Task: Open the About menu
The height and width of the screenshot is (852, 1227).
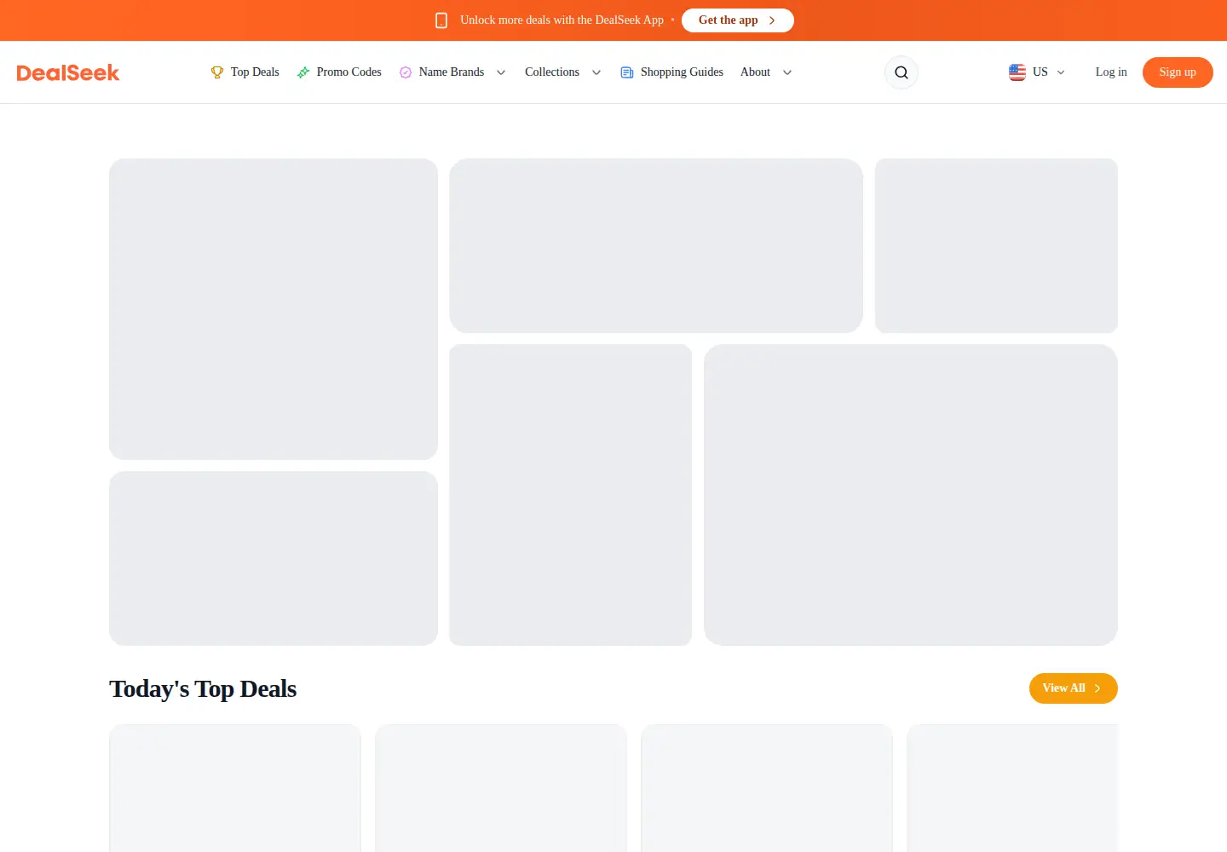Action: [x=767, y=72]
